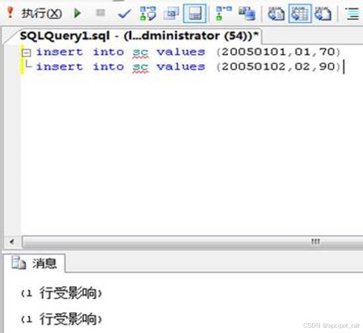363x333 pixels.
Task: Click the red exclamation execute icon
Action: (x=10, y=13)
